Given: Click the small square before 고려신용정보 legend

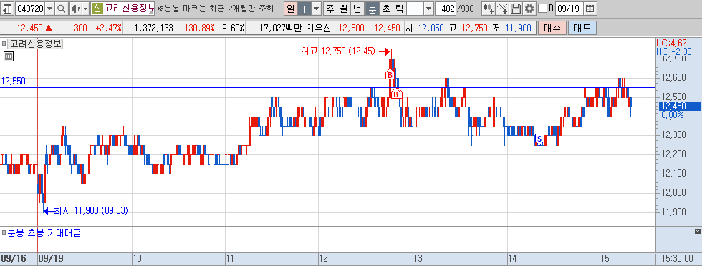Looking at the screenshot, I should (4, 44).
